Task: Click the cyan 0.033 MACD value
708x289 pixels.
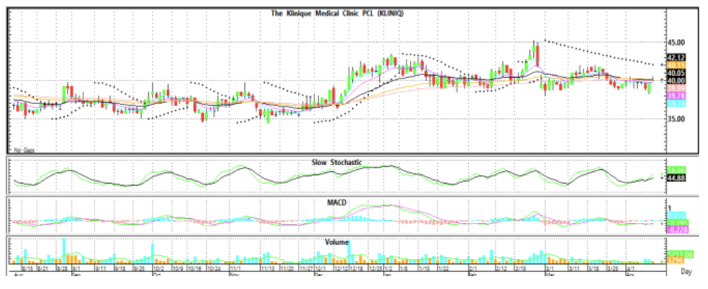Action: click(676, 216)
